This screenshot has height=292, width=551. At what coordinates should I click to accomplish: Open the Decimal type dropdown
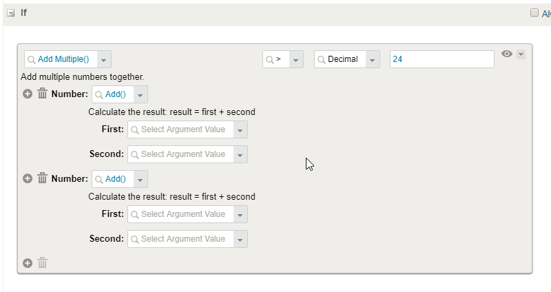pyautogui.click(x=372, y=59)
